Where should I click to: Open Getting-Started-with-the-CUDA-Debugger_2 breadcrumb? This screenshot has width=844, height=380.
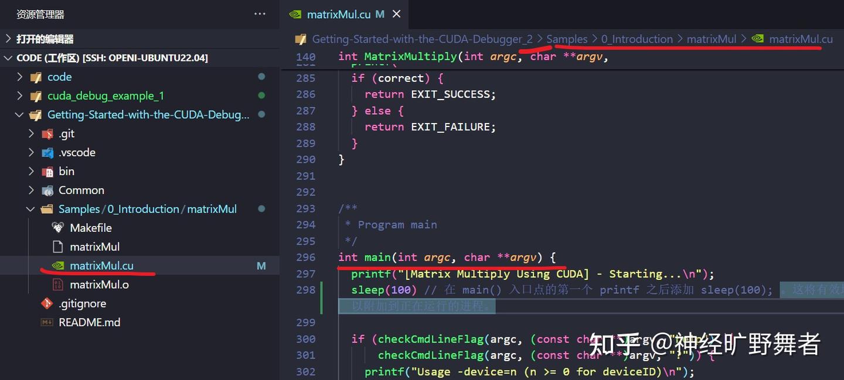tap(423, 39)
